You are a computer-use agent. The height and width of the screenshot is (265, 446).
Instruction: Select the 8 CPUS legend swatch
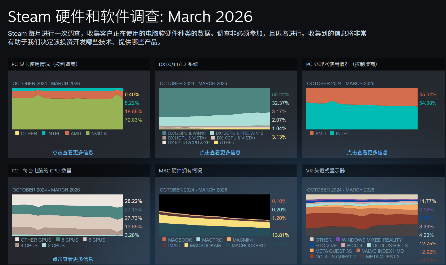(x=58, y=239)
